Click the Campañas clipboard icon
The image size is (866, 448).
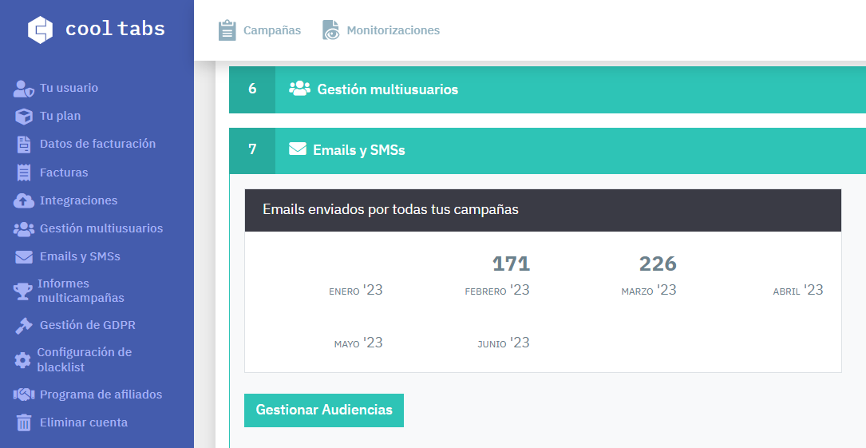pos(227,30)
